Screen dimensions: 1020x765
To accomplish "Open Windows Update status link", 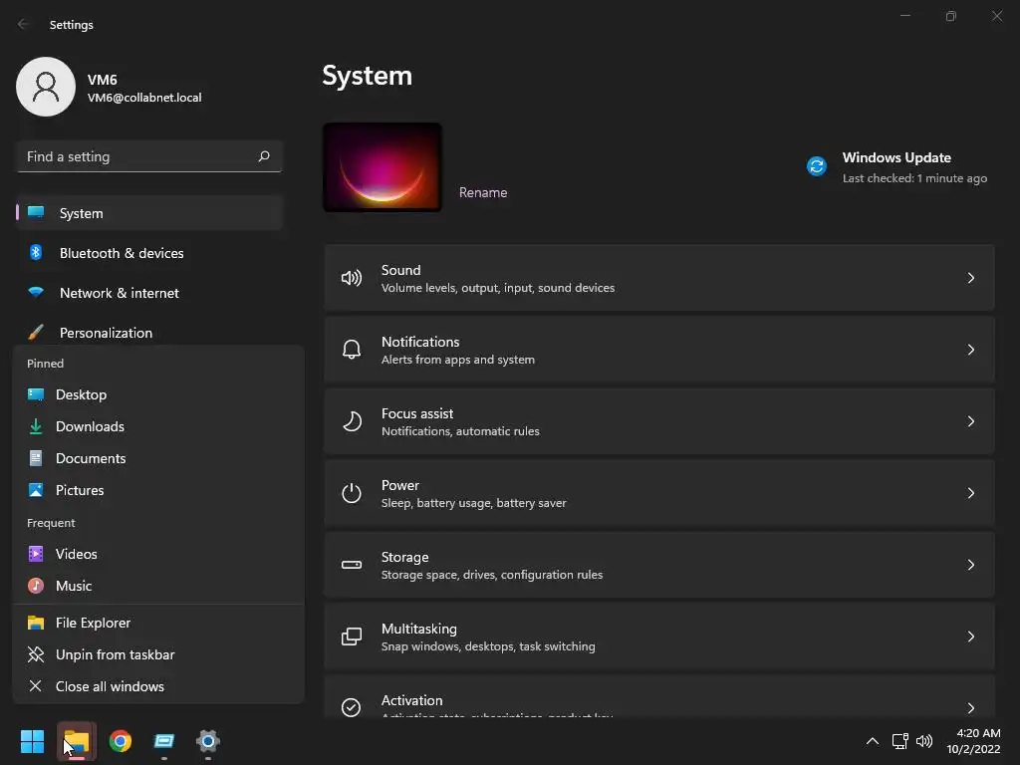I will (x=897, y=167).
